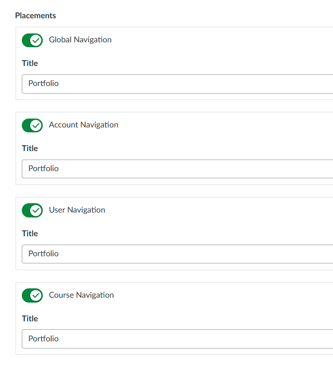Click the checkmark knob on User Navigation switch
Screen dimensions: 333x369
click(x=36, y=210)
